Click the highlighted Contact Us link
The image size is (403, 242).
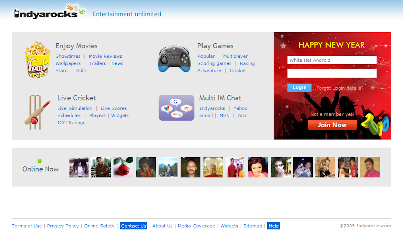(x=133, y=226)
